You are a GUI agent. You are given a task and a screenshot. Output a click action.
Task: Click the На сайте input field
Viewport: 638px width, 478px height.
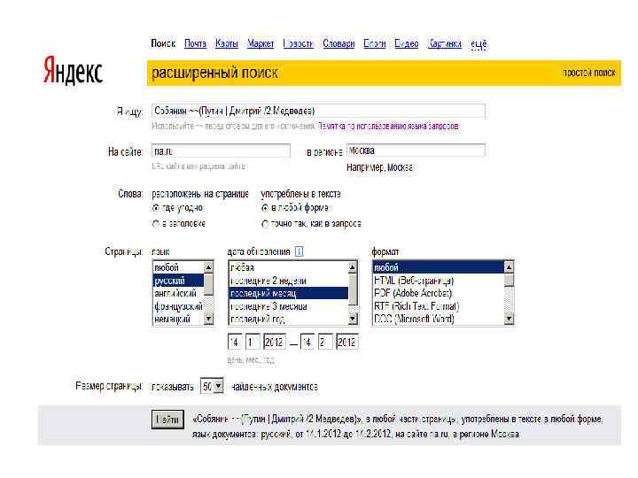(x=221, y=150)
